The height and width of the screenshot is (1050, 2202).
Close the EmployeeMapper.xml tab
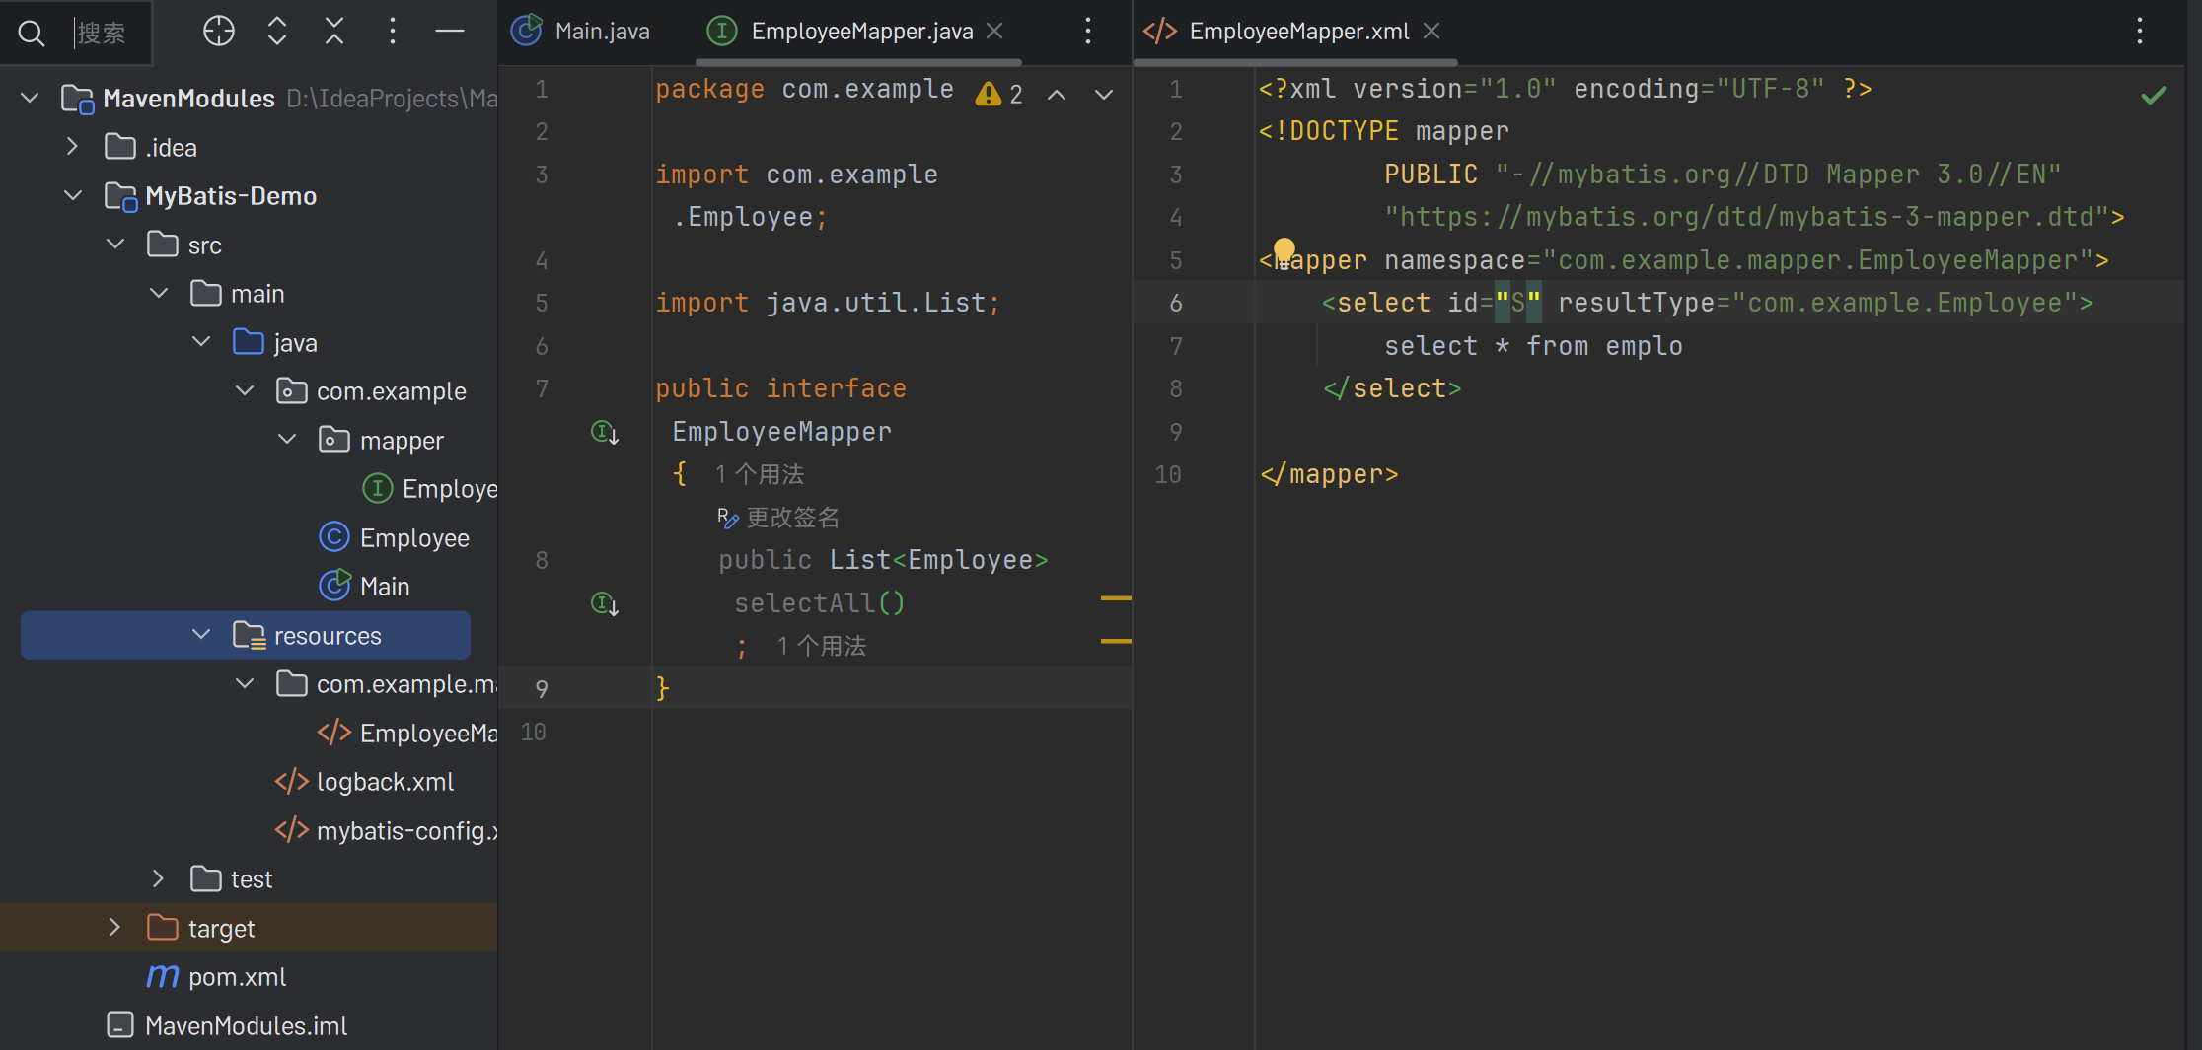tap(1431, 32)
